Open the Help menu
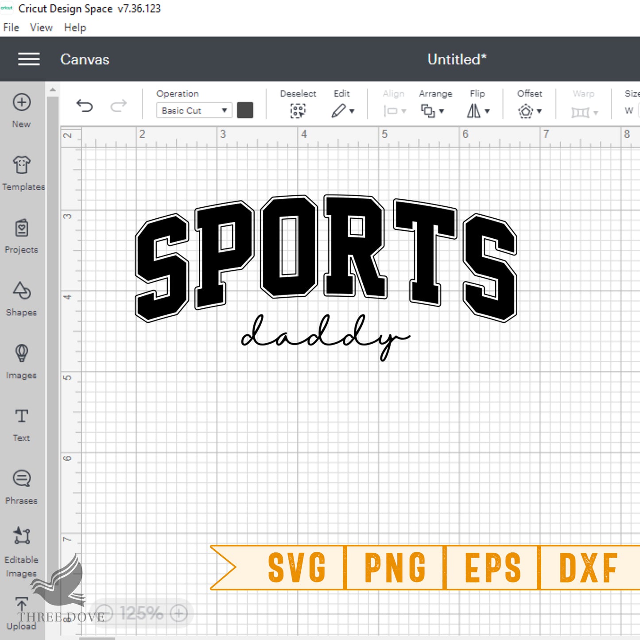Screen dimensions: 640x640 [x=75, y=27]
